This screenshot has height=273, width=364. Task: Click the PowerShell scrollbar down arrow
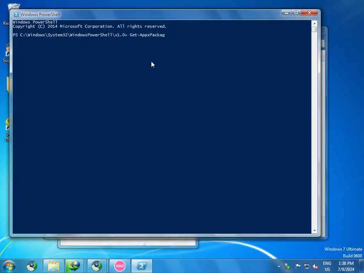point(315,230)
